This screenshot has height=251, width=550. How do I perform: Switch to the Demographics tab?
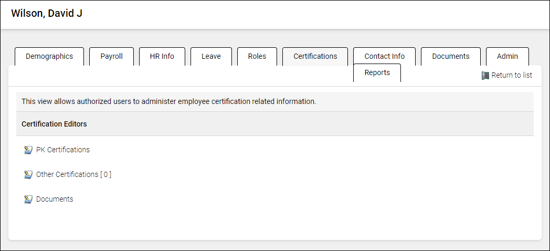(49, 56)
